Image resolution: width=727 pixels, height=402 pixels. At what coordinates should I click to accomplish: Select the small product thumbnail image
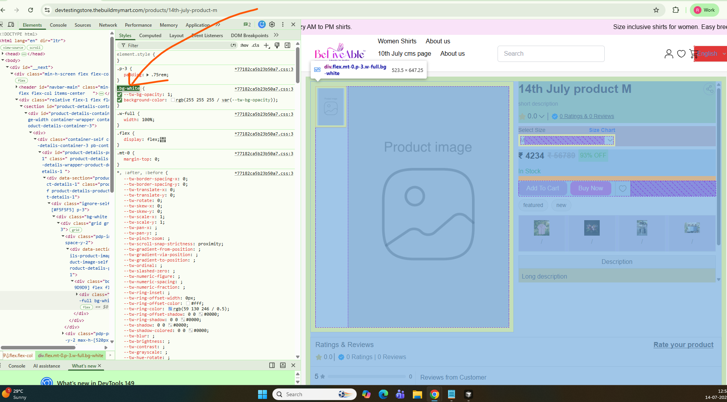(331, 107)
